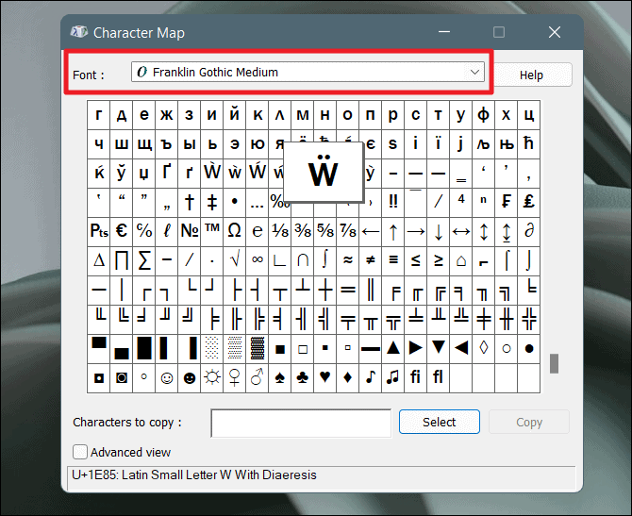Viewport: 632px width, 516px height.
Task: Pick the sun symbol character
Action: click(212, 377)
